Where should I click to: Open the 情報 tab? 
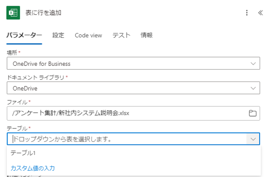(x=147, y=35)
